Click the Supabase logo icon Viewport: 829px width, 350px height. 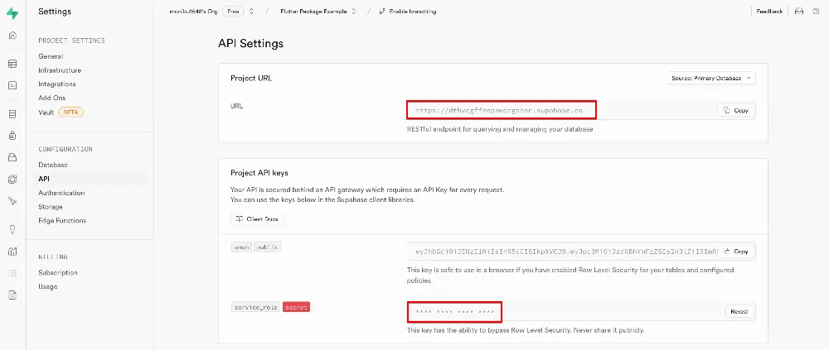point(12,12)
